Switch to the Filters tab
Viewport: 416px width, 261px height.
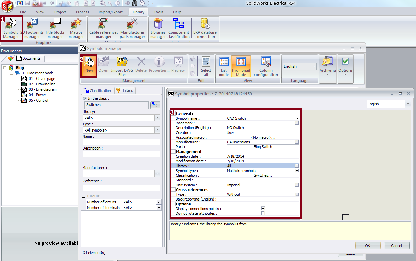pos(125,90)
